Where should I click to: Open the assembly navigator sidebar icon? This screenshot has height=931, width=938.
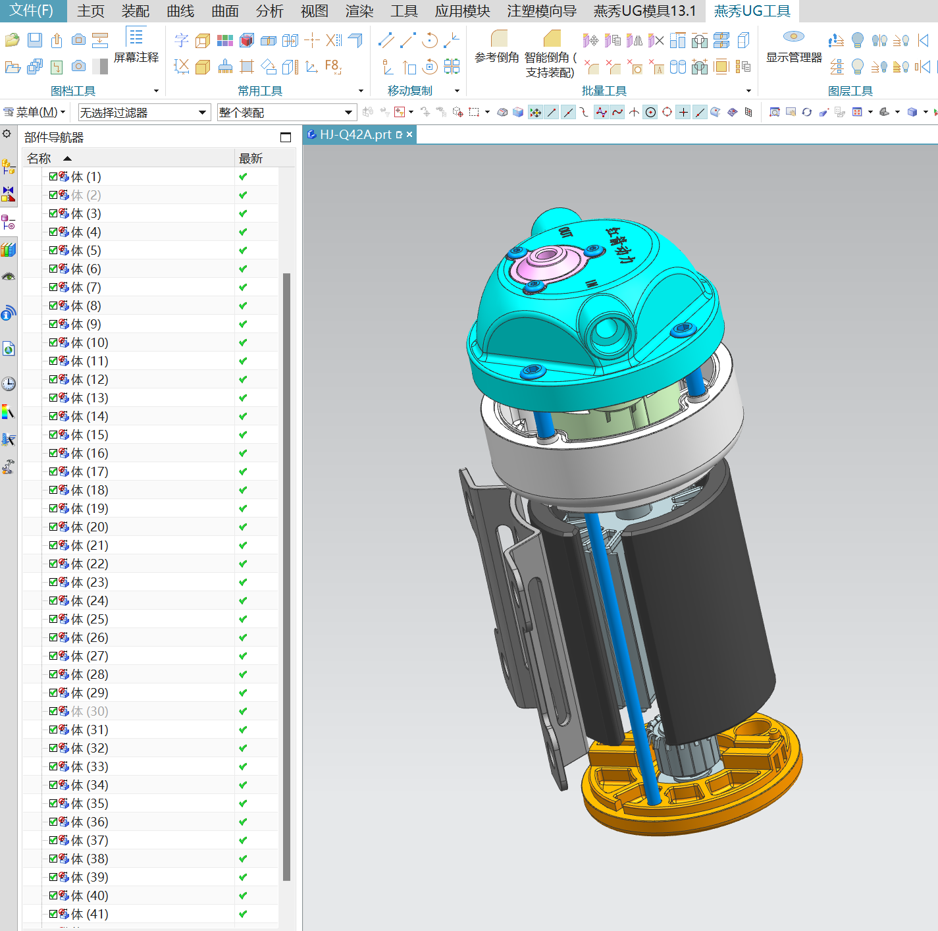tap(9, 167)
